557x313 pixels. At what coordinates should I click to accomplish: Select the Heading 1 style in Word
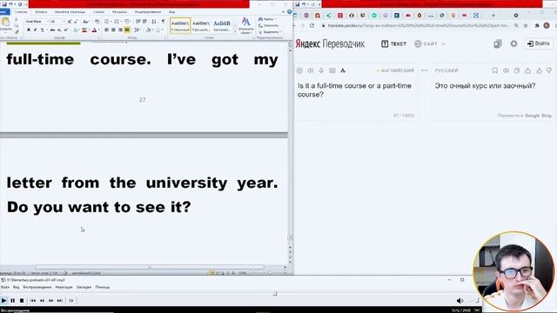222,26
